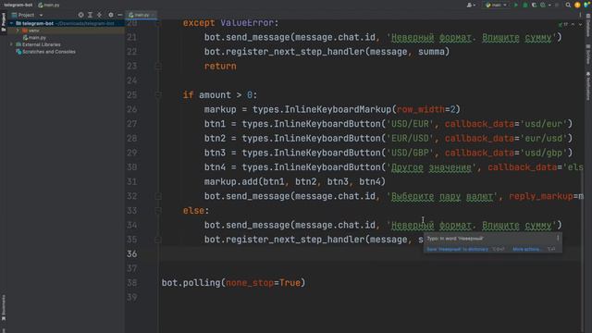Click Select Opened File target icon

tap(80, 15)
